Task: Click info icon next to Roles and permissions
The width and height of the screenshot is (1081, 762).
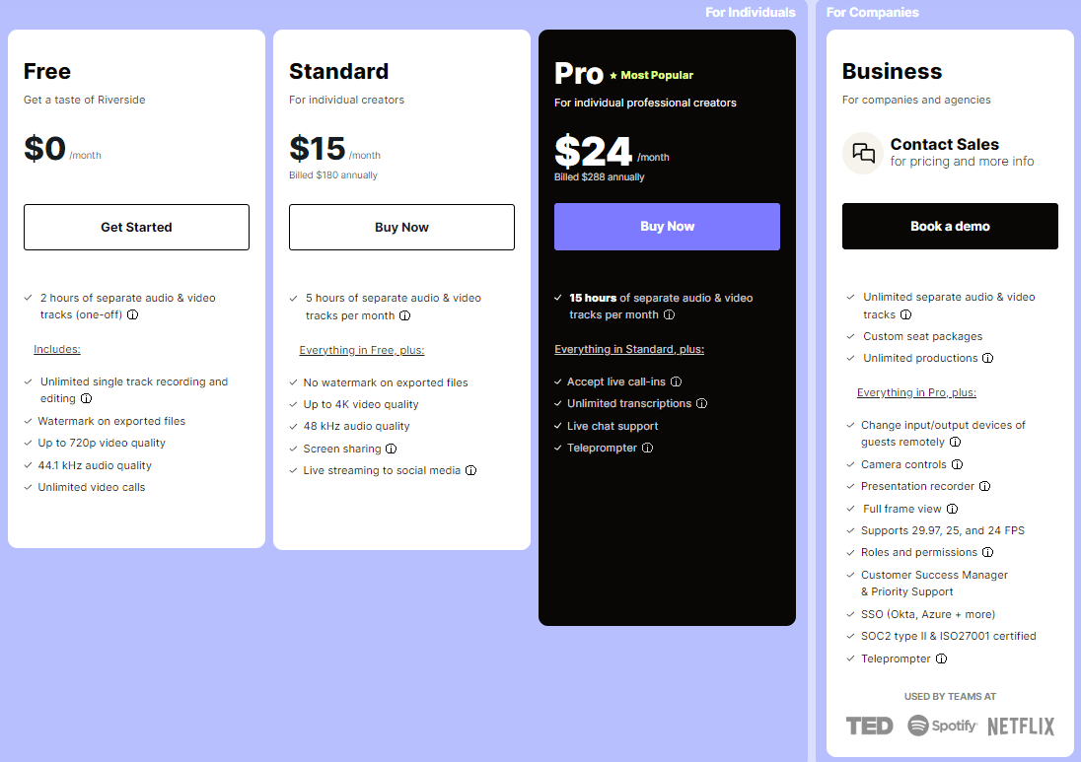Action: pos(987,553)
